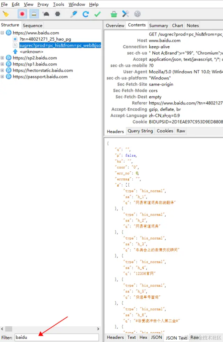Open response Hex tab

143,337
